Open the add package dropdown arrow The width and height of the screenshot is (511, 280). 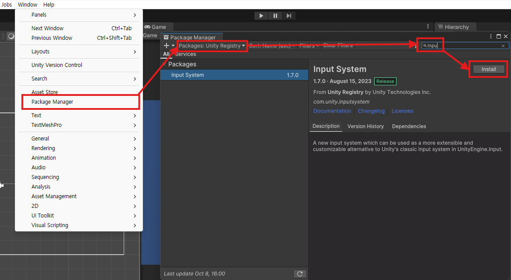click(173, 45)
